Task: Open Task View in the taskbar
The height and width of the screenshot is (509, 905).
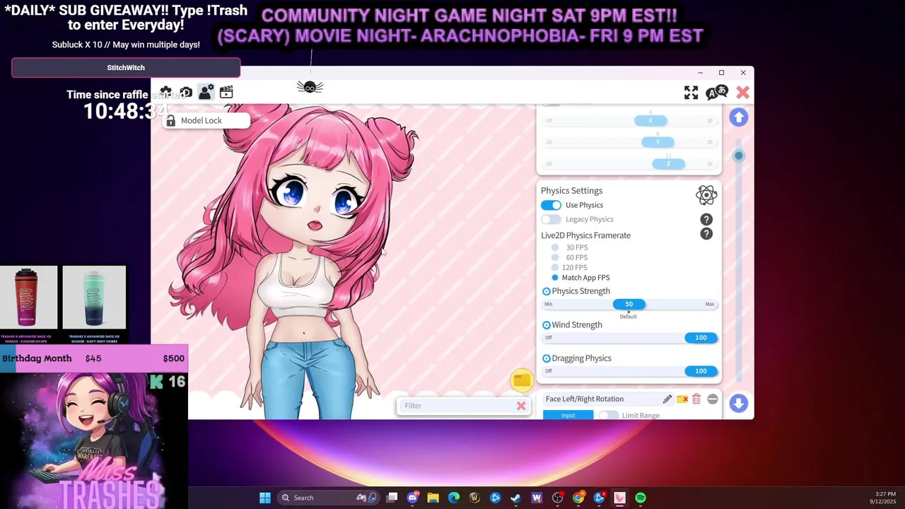Action: pyautogui.click(x=392, y=498)
